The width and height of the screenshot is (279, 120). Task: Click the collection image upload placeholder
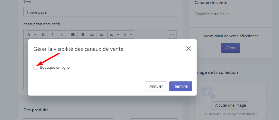208,92
